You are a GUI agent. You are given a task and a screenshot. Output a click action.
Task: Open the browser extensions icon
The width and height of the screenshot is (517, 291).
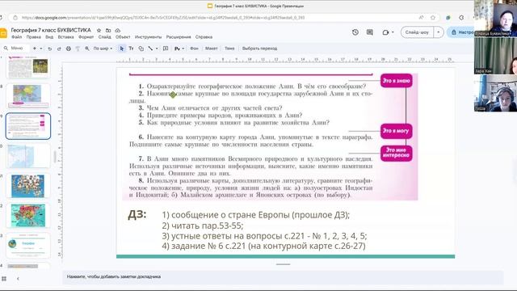[x=461, y=18]
